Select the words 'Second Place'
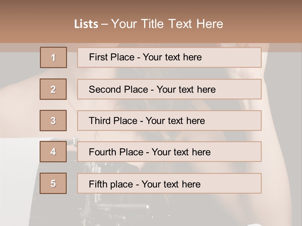Viewport: 302px width, 226px height. (x=119, y=89)
